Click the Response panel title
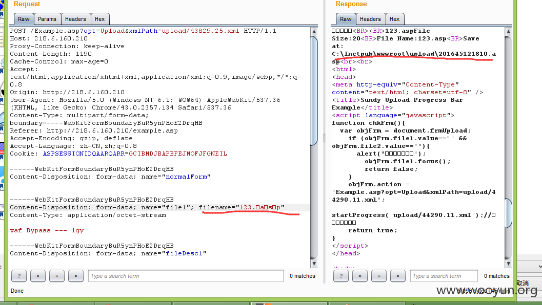Viewport: 542px width, 305px height. point(351,4)
